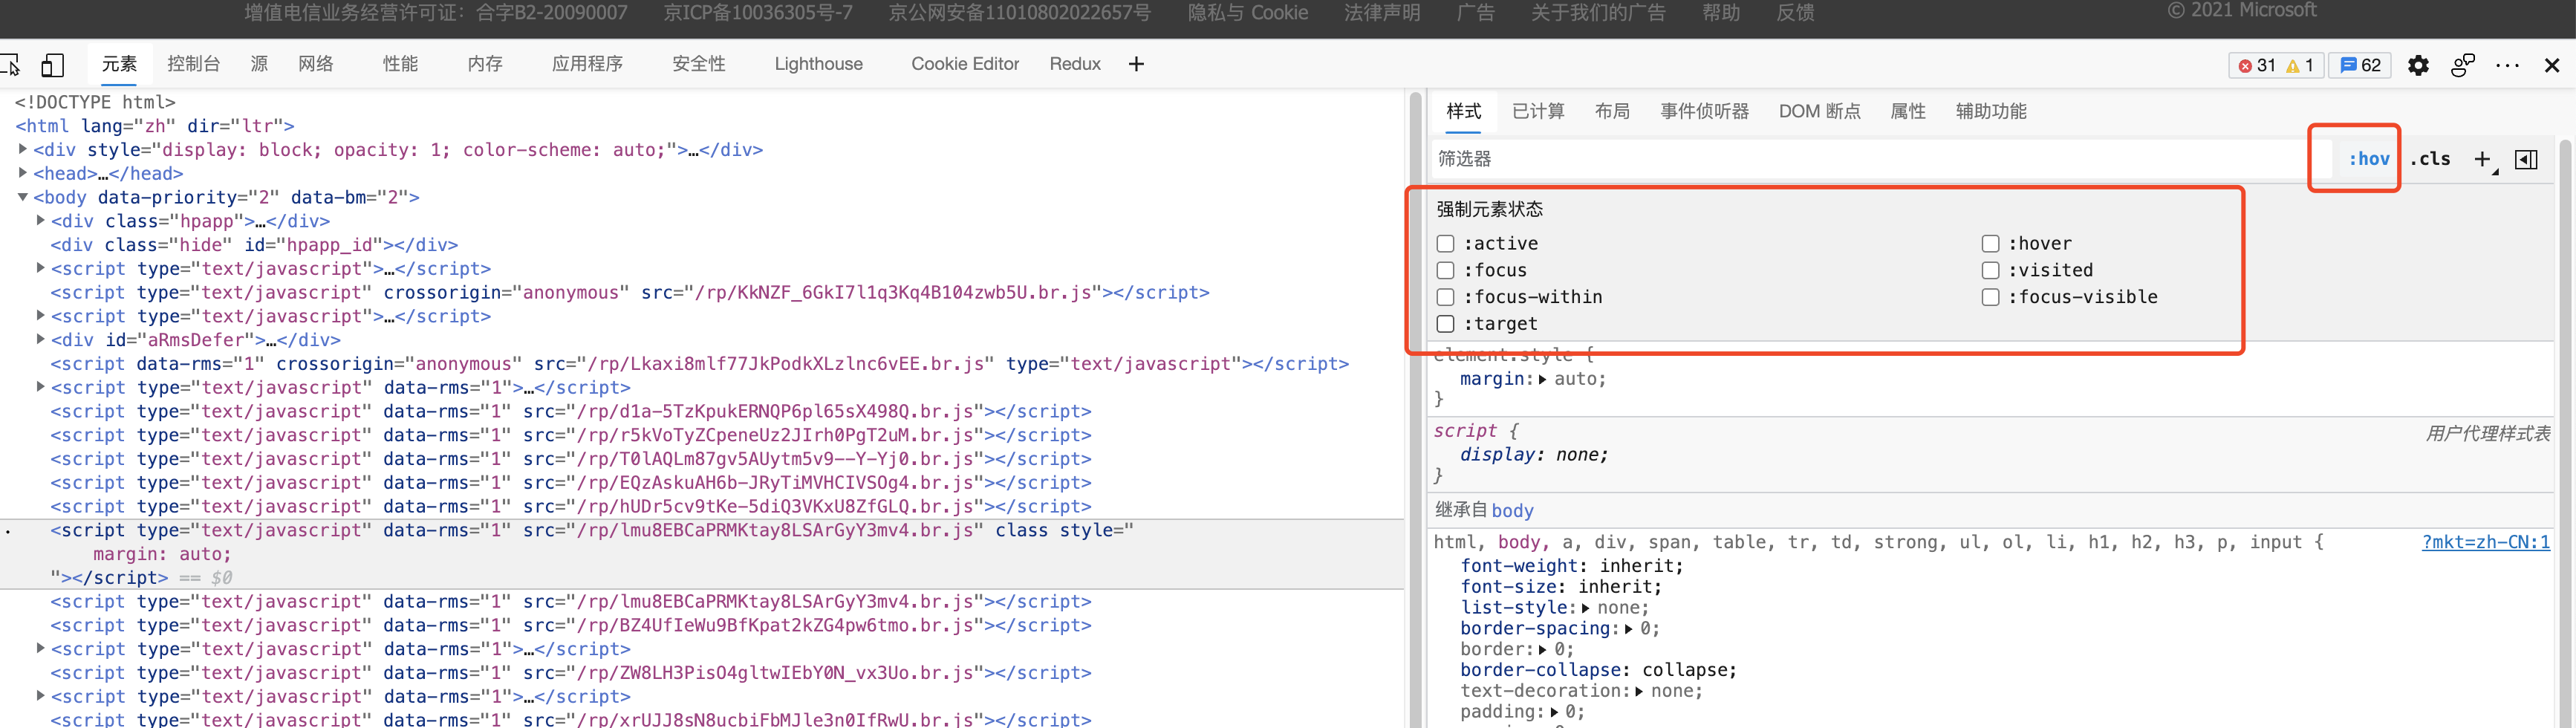Open DevTools settings gear
Screen dimensions: 2576x728
(x=2418, y=65)
